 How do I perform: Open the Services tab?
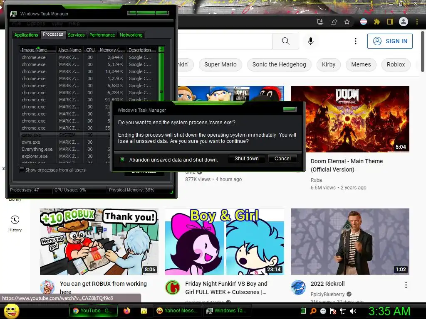click(76, 35)
